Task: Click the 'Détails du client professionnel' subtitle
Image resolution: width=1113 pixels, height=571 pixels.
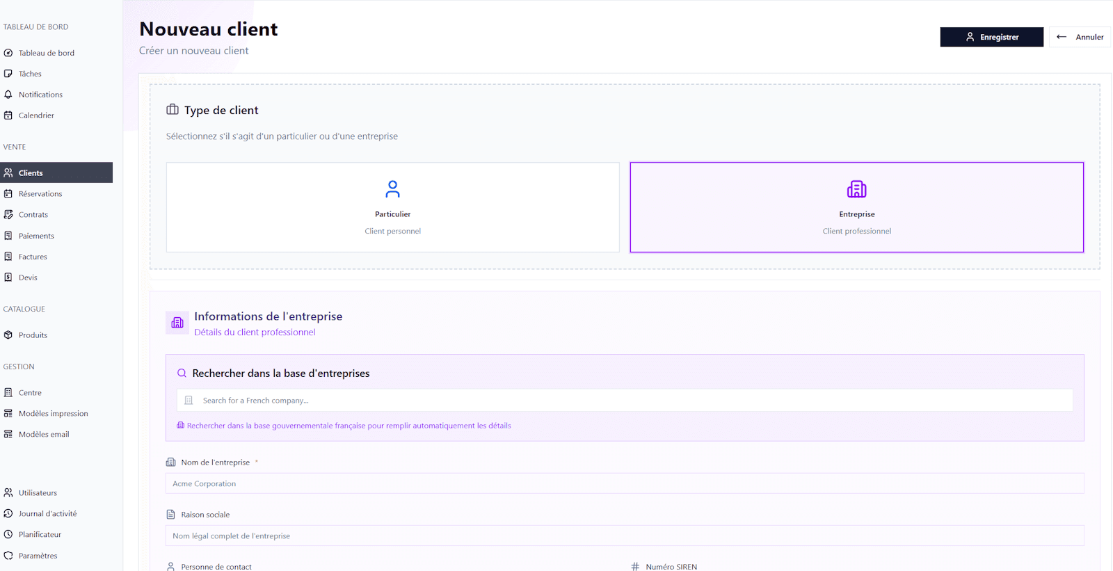Action: coord(255,332)
